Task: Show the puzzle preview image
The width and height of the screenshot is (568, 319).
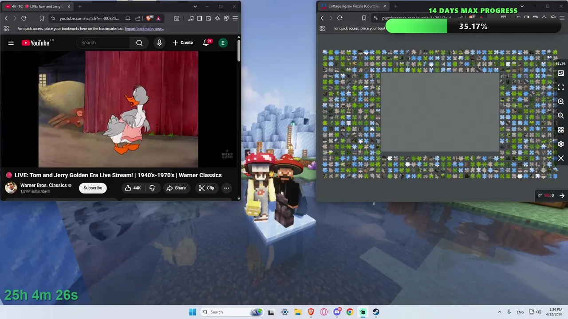Action: click(561, 73)
